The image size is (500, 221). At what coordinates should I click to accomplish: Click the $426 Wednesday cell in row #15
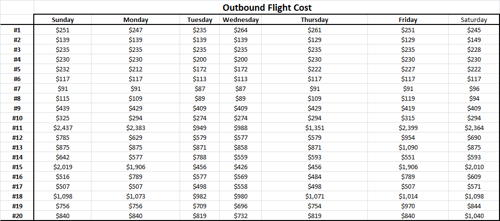[x=241, y=167]
